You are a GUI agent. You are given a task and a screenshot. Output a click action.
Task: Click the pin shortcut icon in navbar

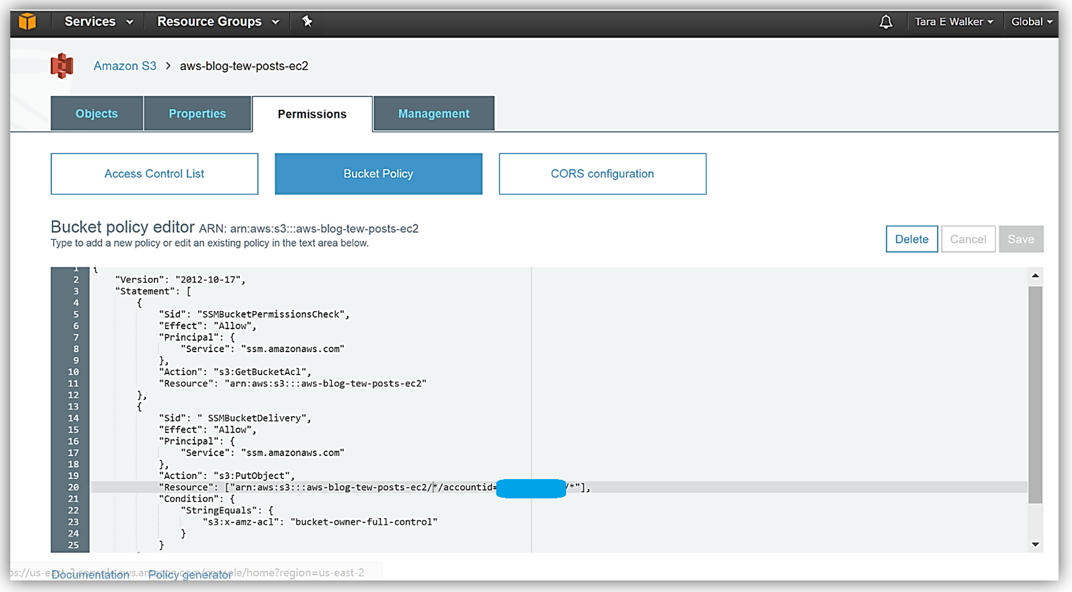pos(307,22)
